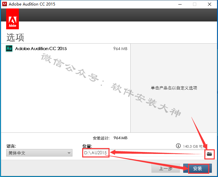This screenshot has height=177, width=218.
Task: Open the 简体中文 language dropdown
Action: coord(39,153)
